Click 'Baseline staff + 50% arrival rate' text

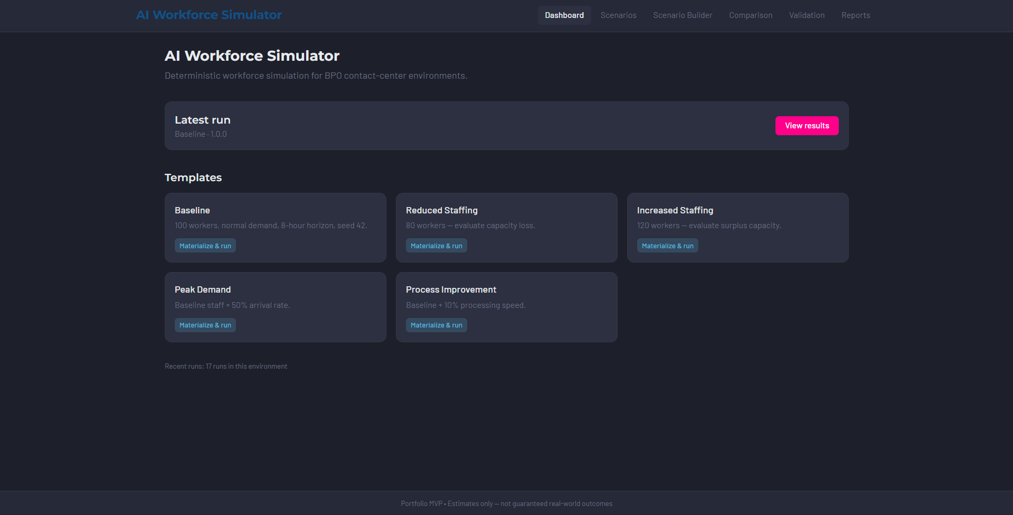click(x=232, y=305)
